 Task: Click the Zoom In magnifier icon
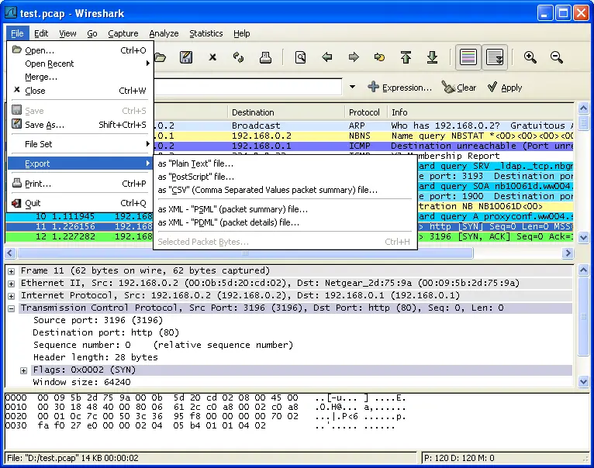(x=530, y=57)
